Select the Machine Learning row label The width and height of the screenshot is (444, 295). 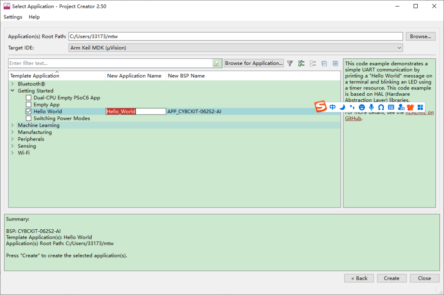click(39, 125)
